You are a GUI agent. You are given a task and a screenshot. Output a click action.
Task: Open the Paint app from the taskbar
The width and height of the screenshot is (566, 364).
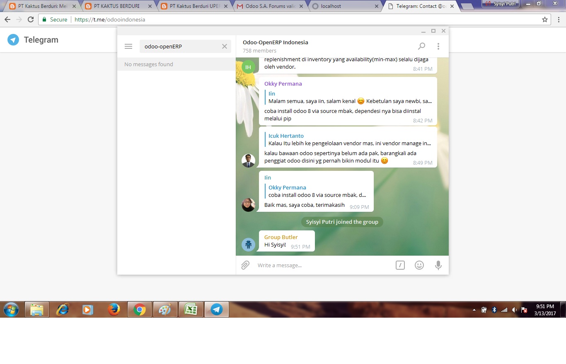tap(165, 309)
